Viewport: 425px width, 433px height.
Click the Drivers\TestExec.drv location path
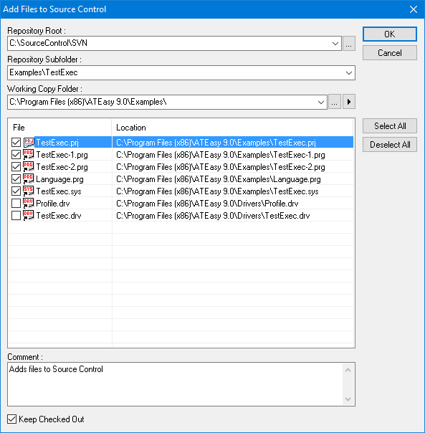tap(213, 216)
